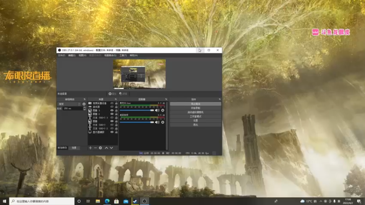Click the source 滤镜 filters button

pos(123,94)
